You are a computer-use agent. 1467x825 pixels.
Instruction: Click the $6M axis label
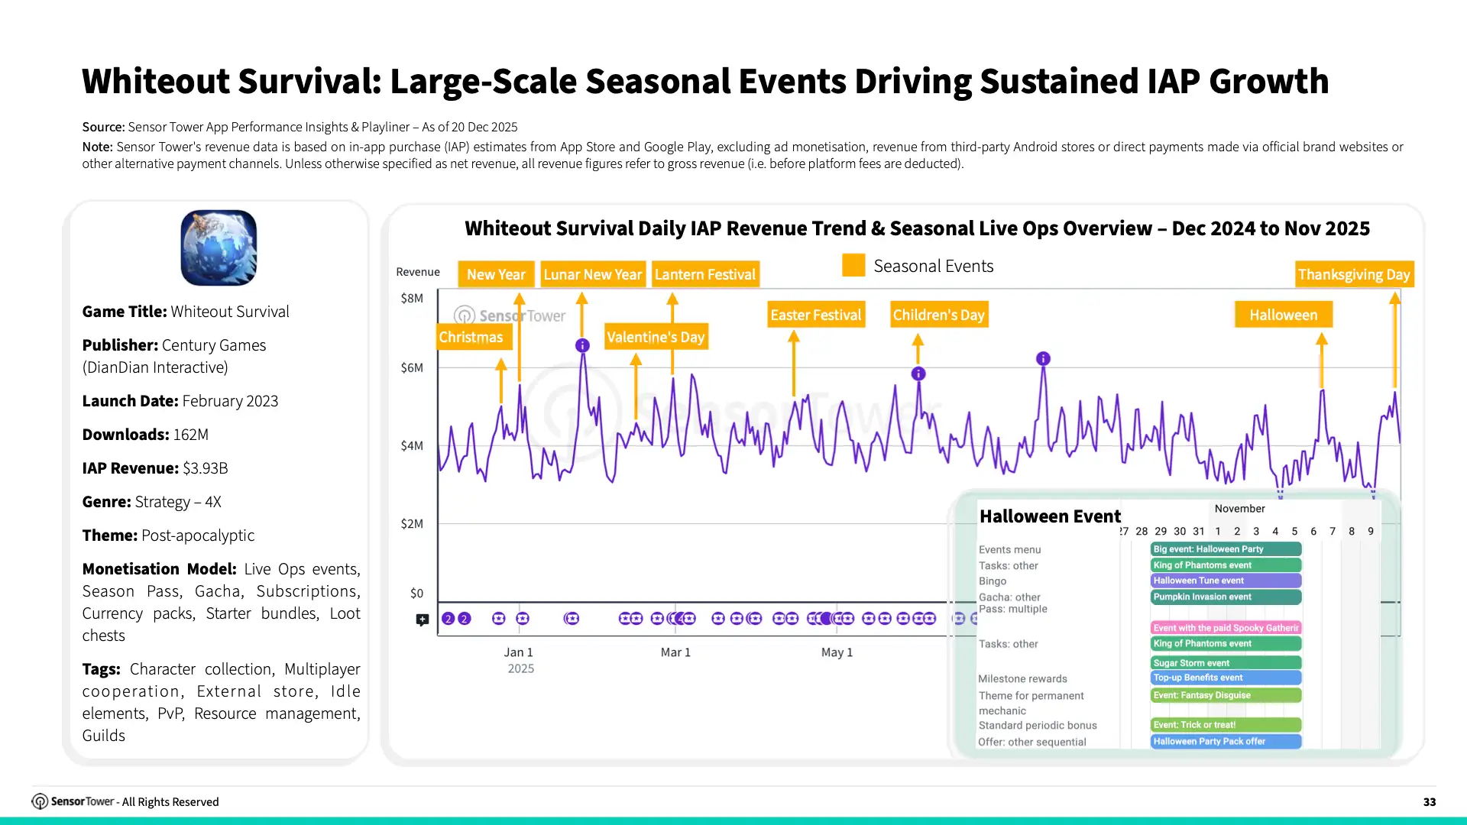[412, 367]
